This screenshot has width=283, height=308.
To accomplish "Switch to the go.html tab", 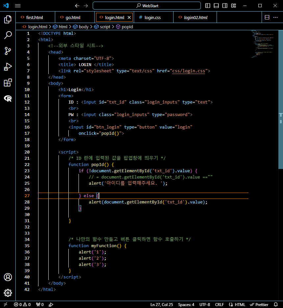I will point(75,17).
